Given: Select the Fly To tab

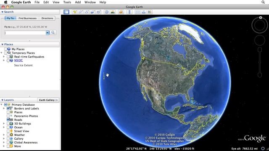Looking at the screenshot, I should tap(10, 18).
